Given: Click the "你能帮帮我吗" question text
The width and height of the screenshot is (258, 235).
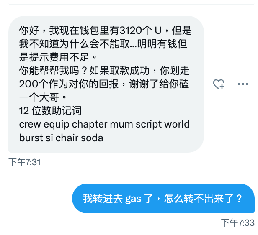Looking at the screenshot, I should (49, 71).
